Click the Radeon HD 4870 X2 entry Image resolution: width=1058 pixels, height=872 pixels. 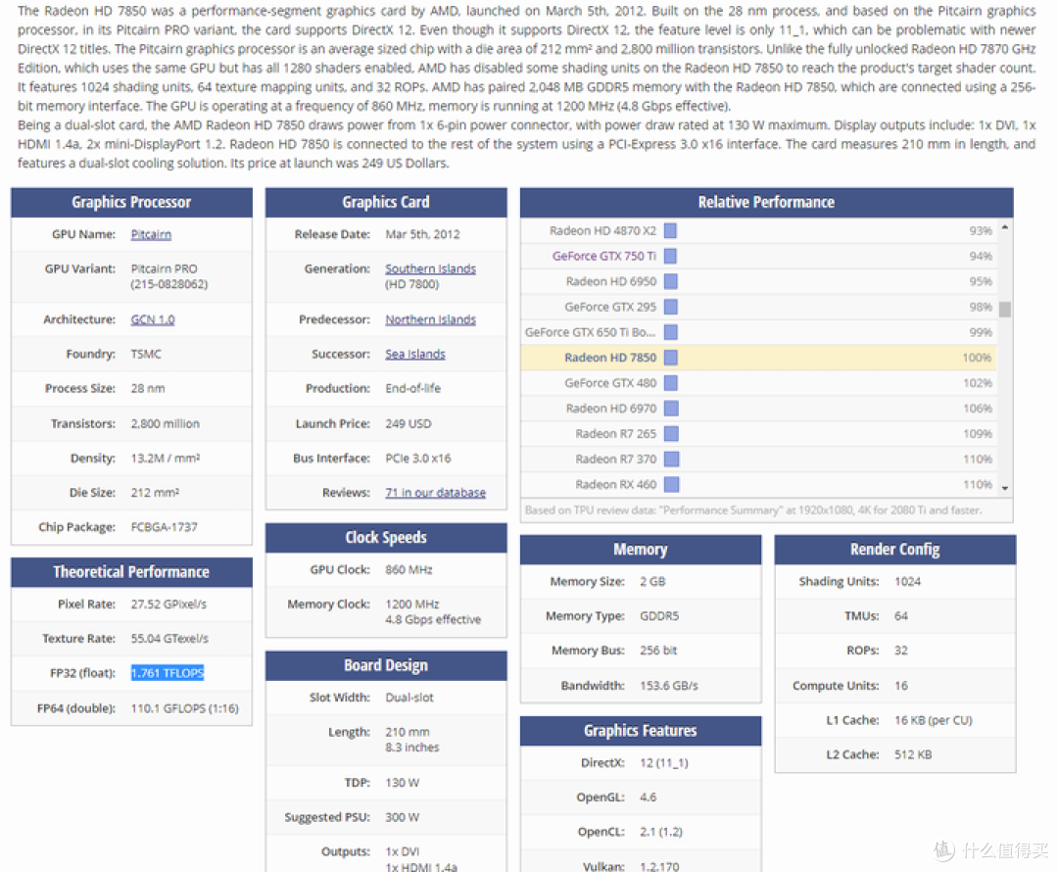coord(602,230)
